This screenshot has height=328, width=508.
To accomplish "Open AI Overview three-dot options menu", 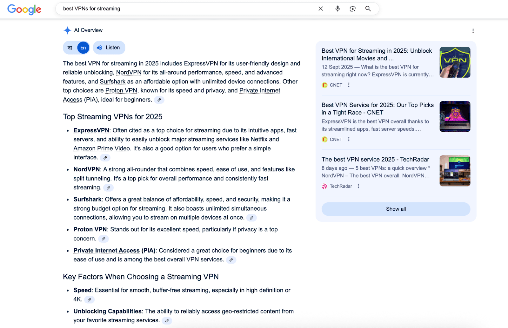I will pyautogui.click(x=473, y=31).
